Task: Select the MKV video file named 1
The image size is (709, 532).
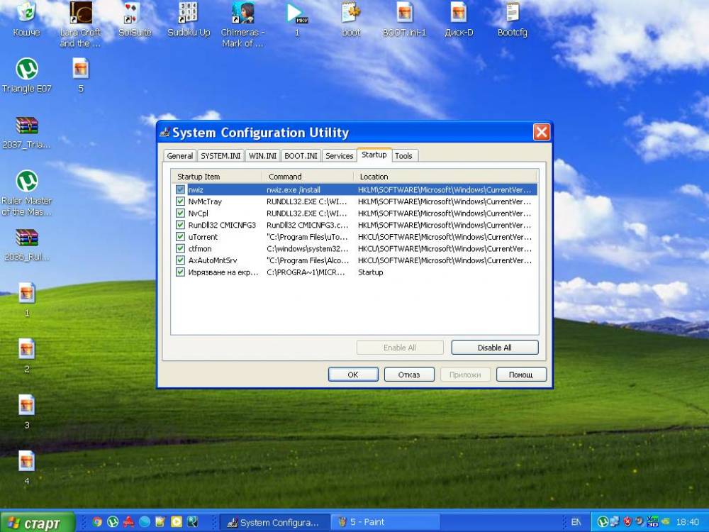Action: (x=297, y=13)
